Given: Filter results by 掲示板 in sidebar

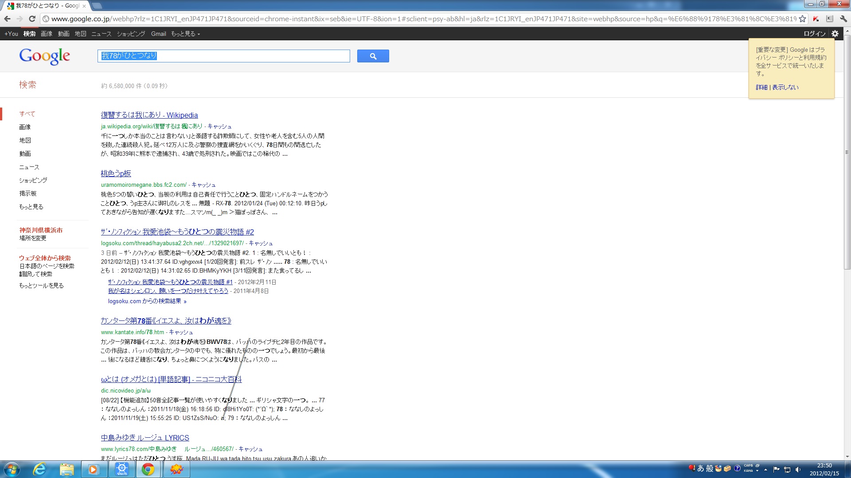Looking at the screenshot, I should pos(28,193).
